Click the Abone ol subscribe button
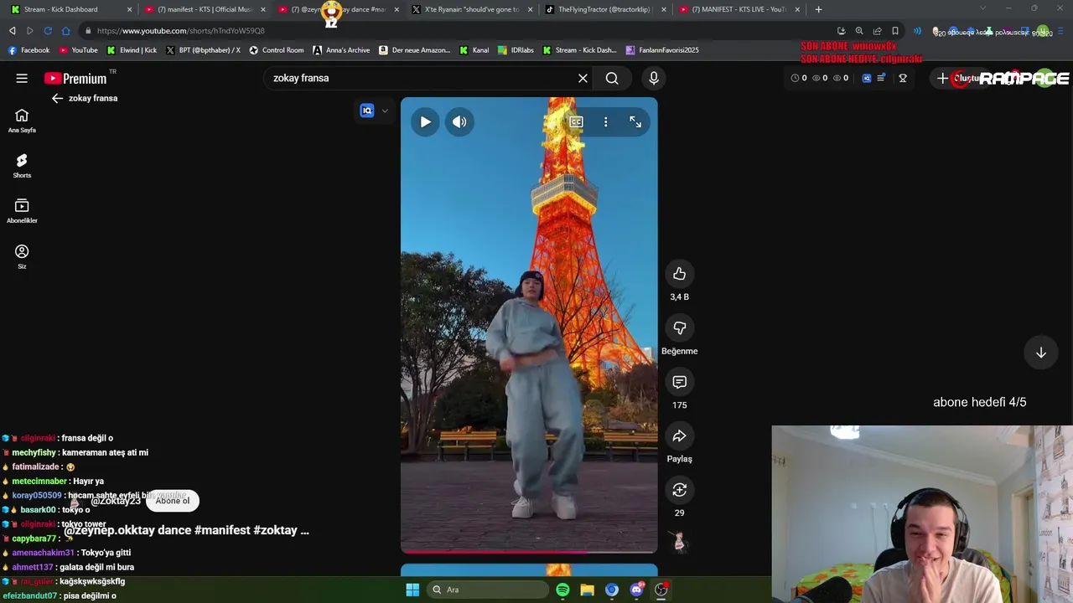Viewport: 1073px width, 603px height. pyautogui.click(x=172, y=501)
